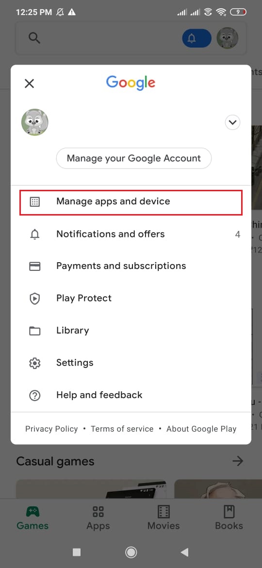Open the About Google Play link
Viewport: 262px width, 568px height.
(x=201, y=429)
